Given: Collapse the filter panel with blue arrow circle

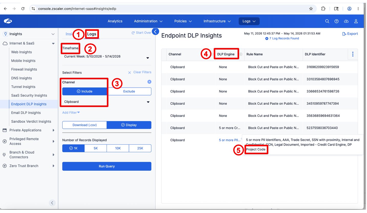Looking at the screenshot, I should point(156,31).
